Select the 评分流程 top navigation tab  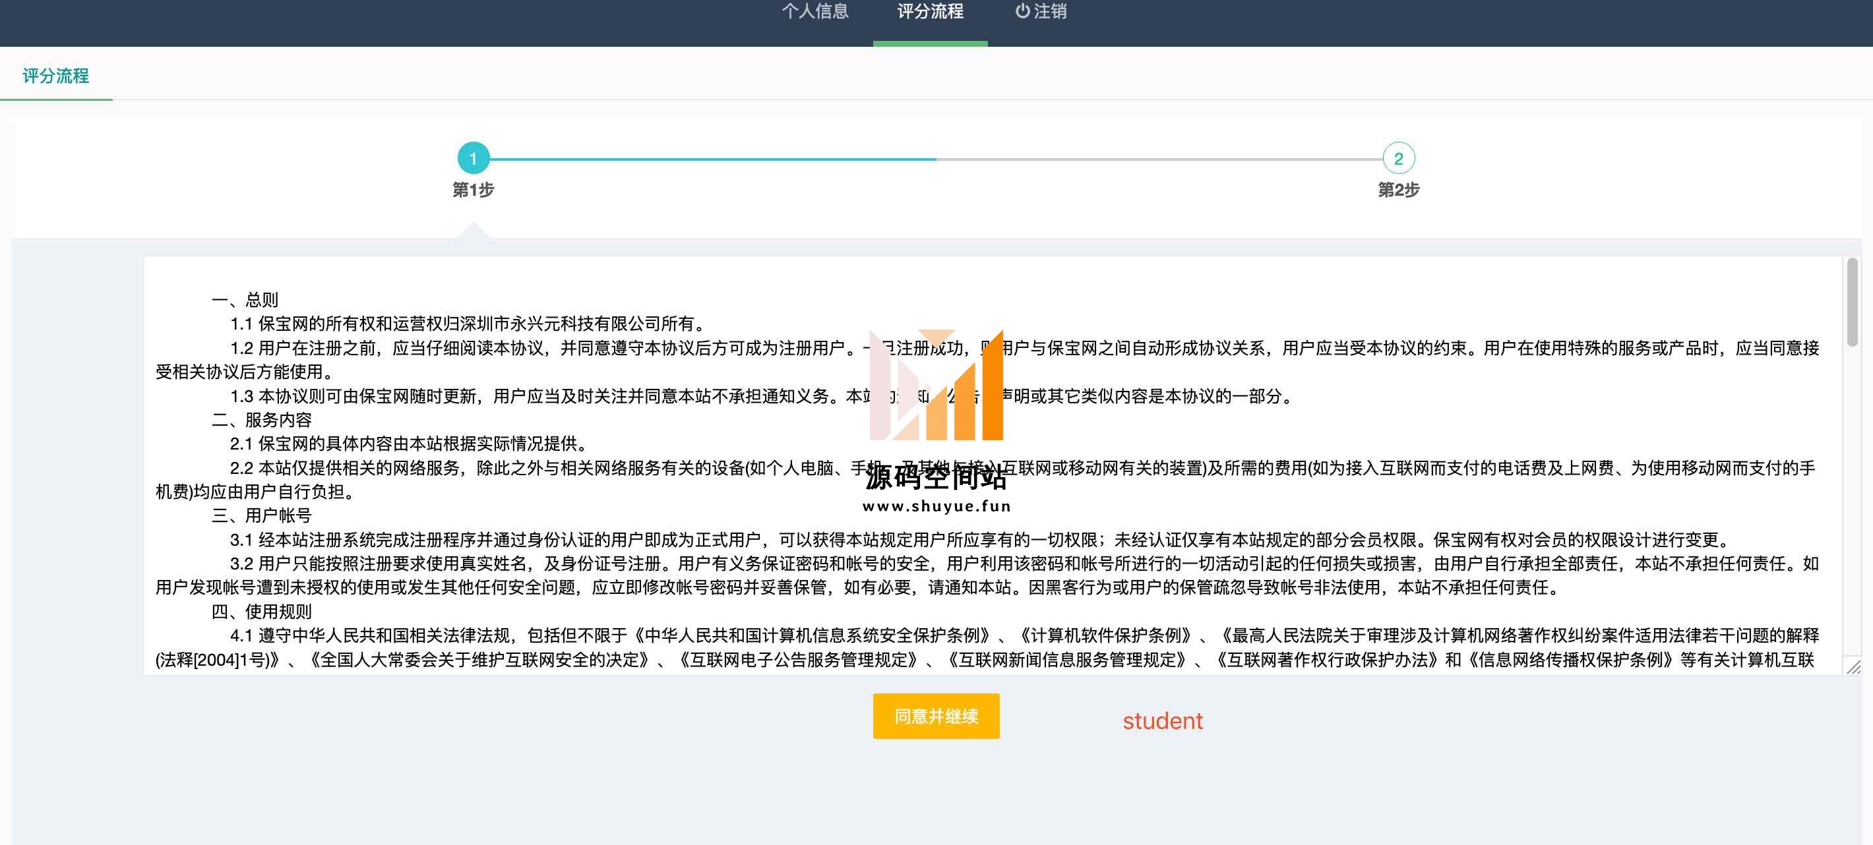(x=930, y=12)
